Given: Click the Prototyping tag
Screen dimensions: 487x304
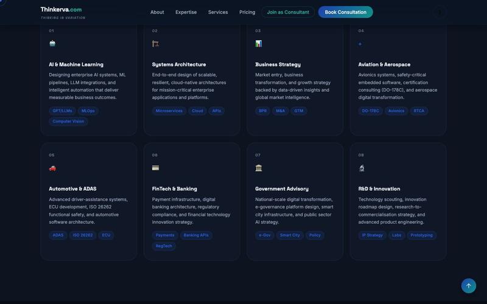Looking at the screenshot, I should pyautogui.click(x=421, y=235).
